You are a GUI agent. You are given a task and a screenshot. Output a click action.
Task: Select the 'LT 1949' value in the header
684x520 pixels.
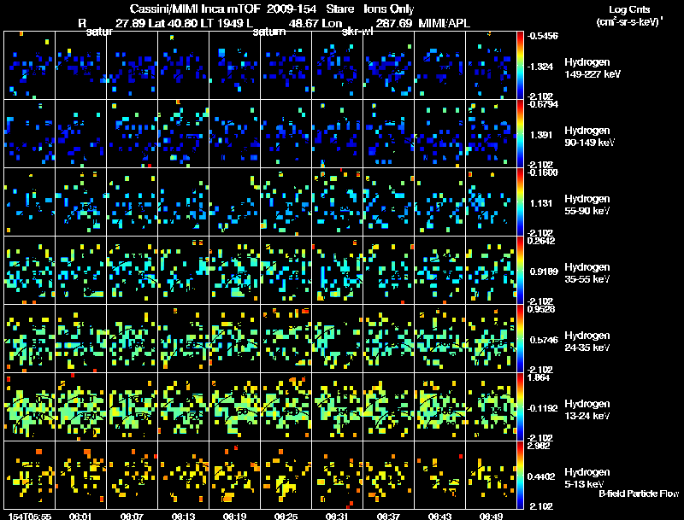point(223,23)
